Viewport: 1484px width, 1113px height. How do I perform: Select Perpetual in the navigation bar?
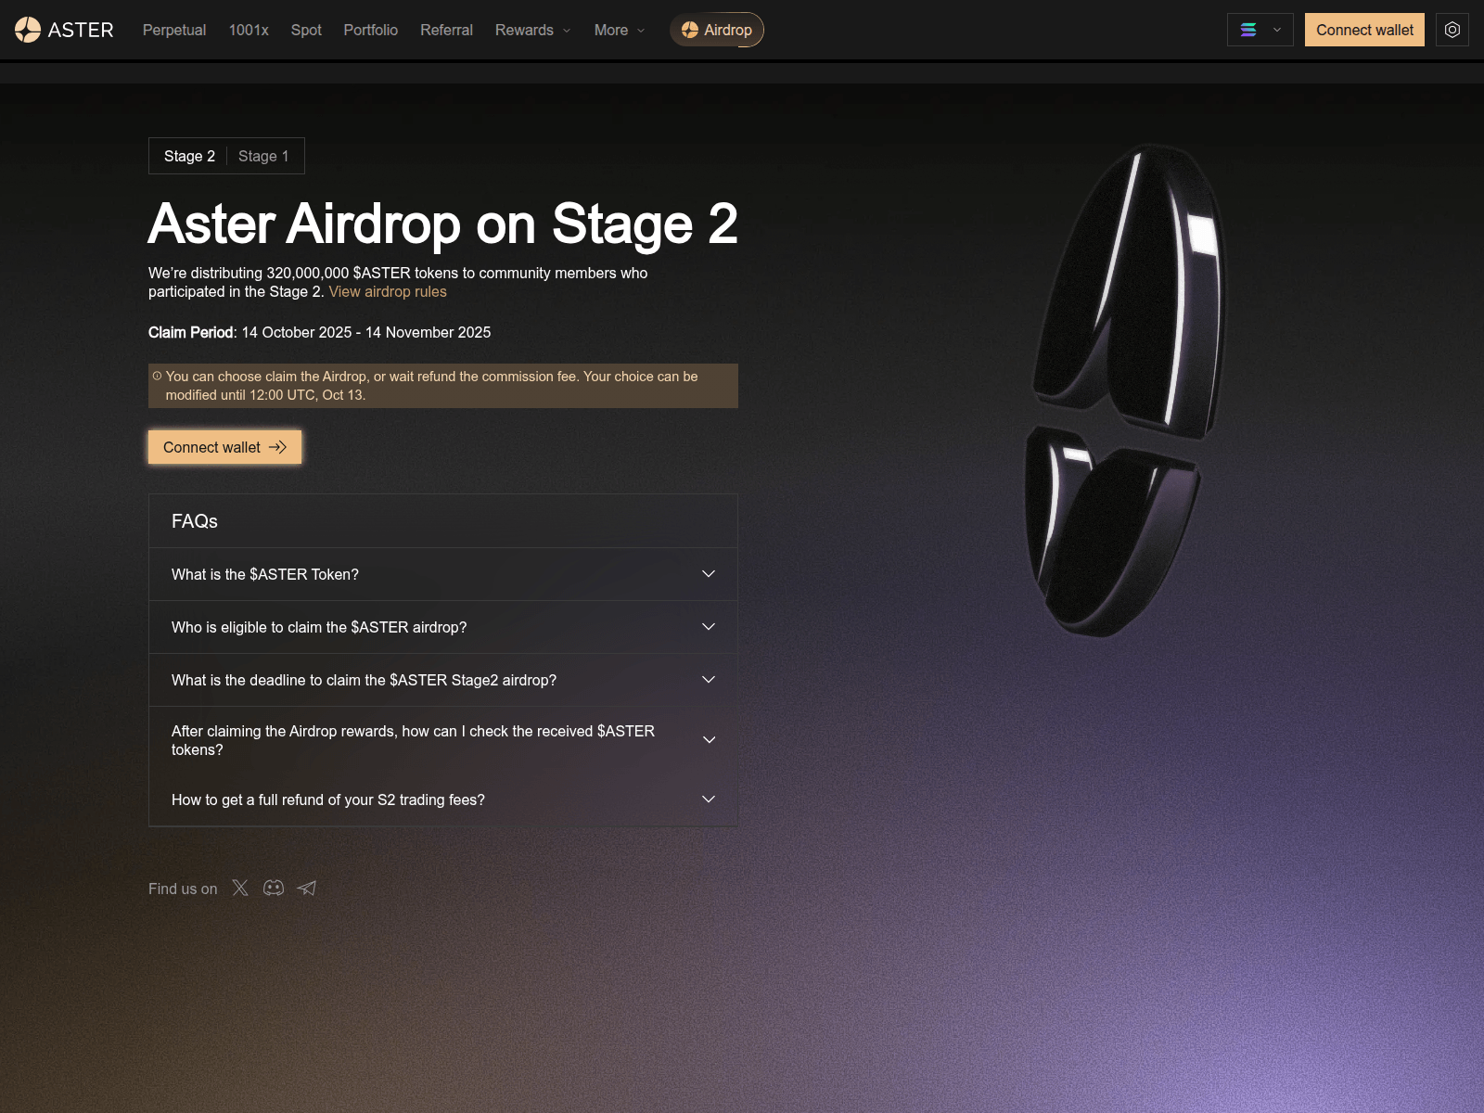click(173, 30)
